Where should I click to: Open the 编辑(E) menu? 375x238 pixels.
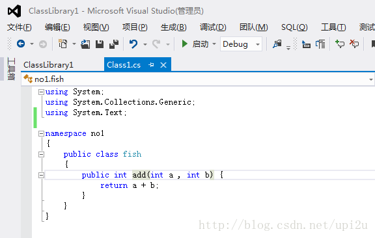(57, 27)
